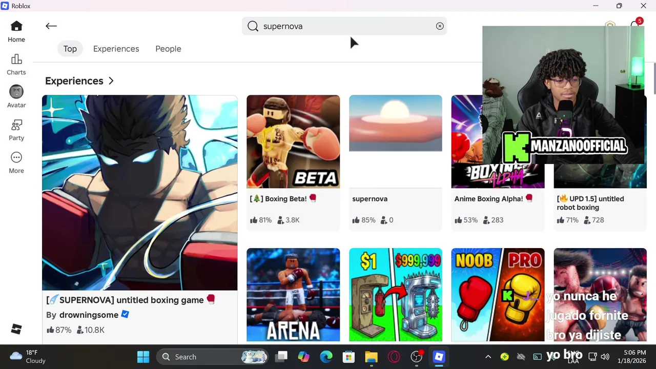Image resolution: width=656 pixels, height=369 pixels.
Task: Open the Windows Start menu
Action: (x=143, y=357)
